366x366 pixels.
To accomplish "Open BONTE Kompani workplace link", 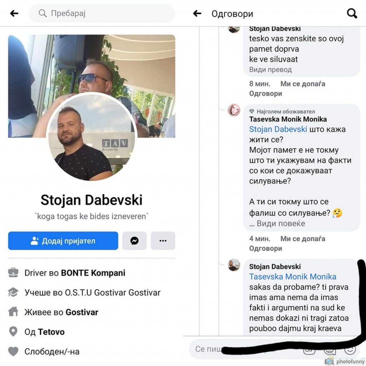I will point(93,273).
